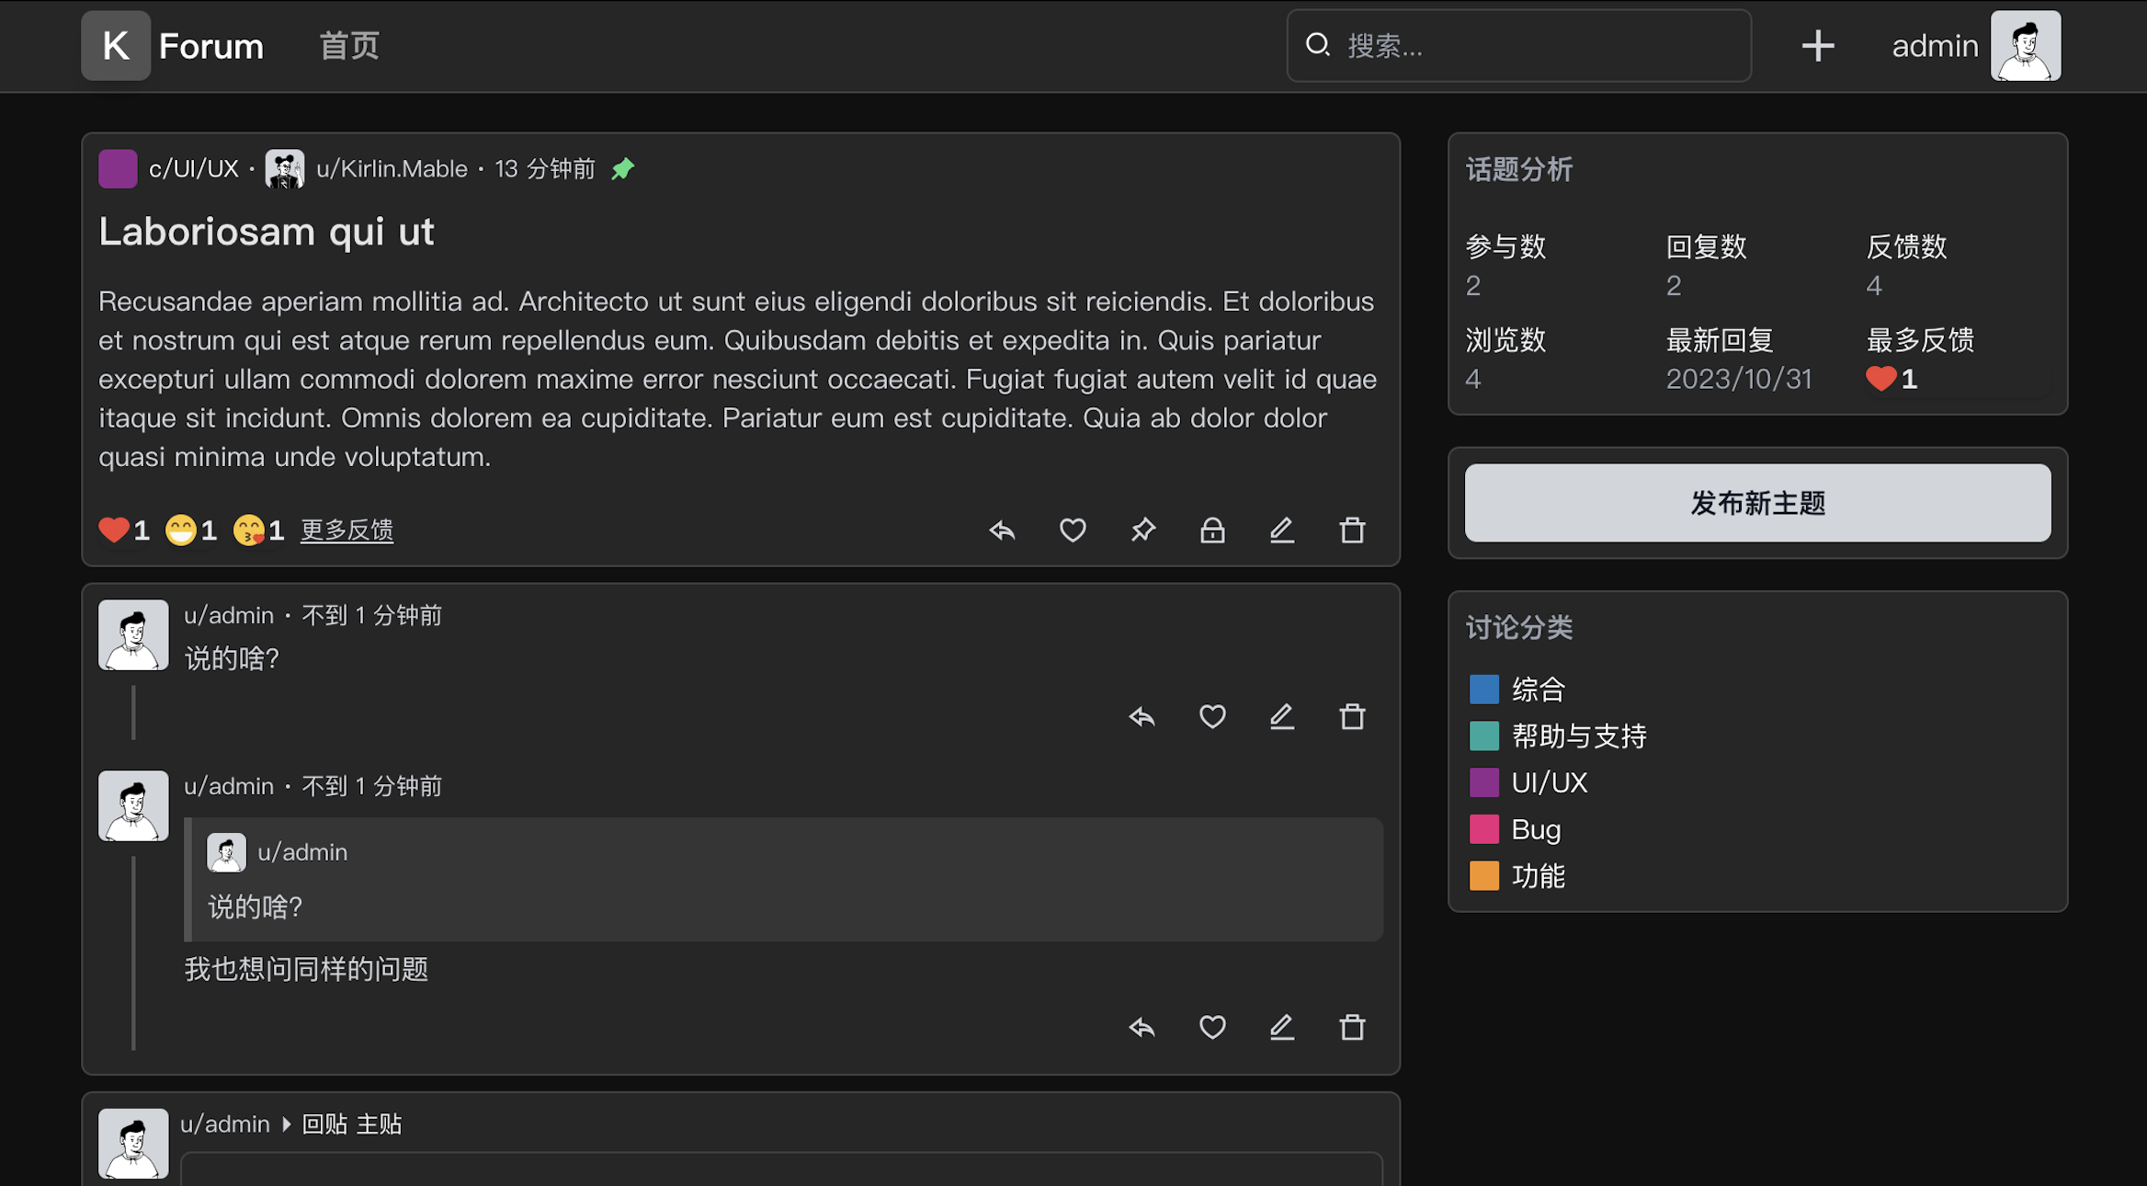Expand the 回贴 主贴 reply target selector

point(351,1124)
